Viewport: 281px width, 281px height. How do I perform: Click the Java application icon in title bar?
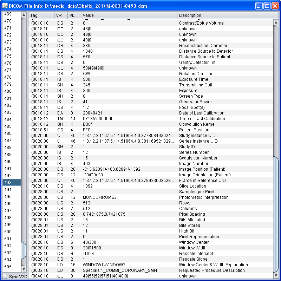[5, 6]
